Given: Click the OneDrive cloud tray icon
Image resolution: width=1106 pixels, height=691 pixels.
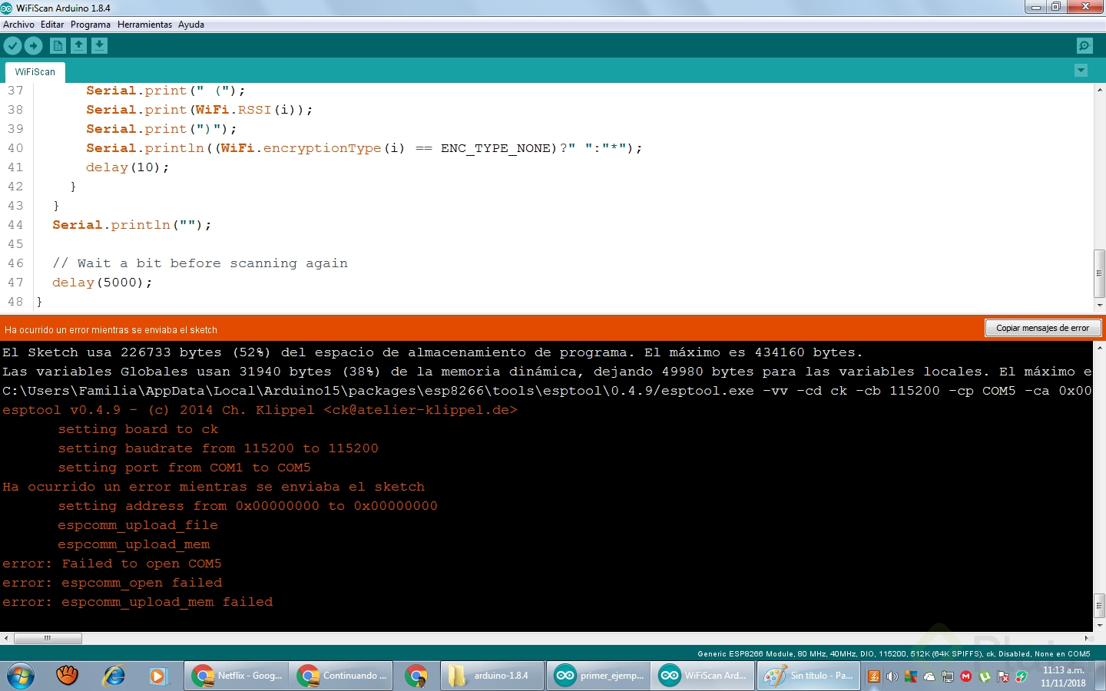Looking at the screenshot, I should point(929,676).
